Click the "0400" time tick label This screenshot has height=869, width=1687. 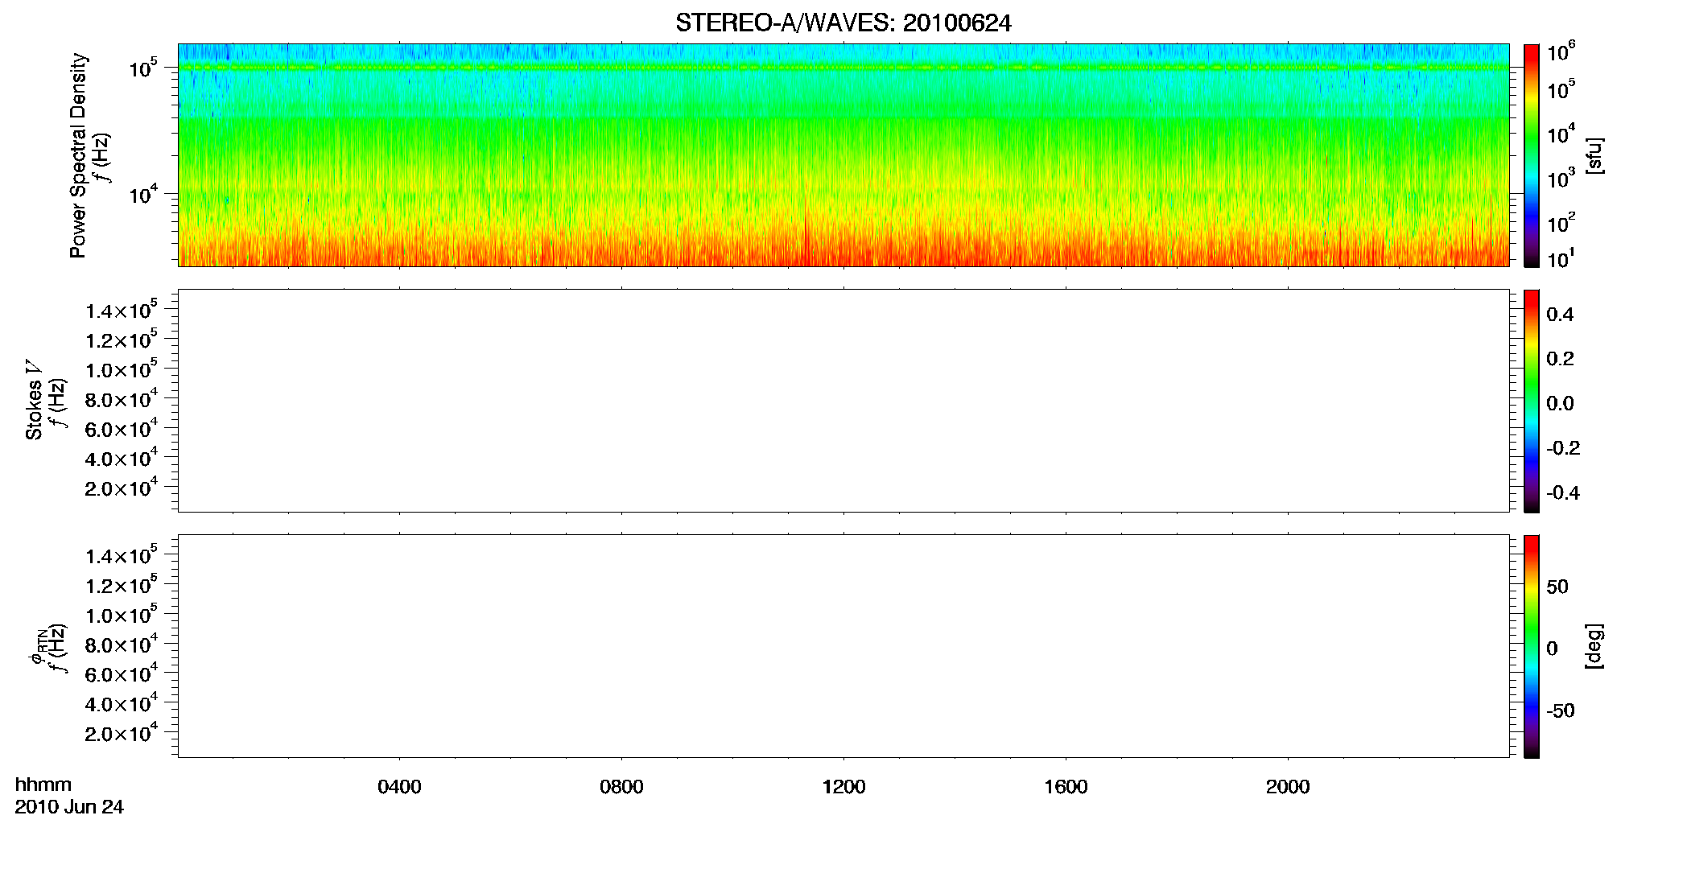click(399, 787)
